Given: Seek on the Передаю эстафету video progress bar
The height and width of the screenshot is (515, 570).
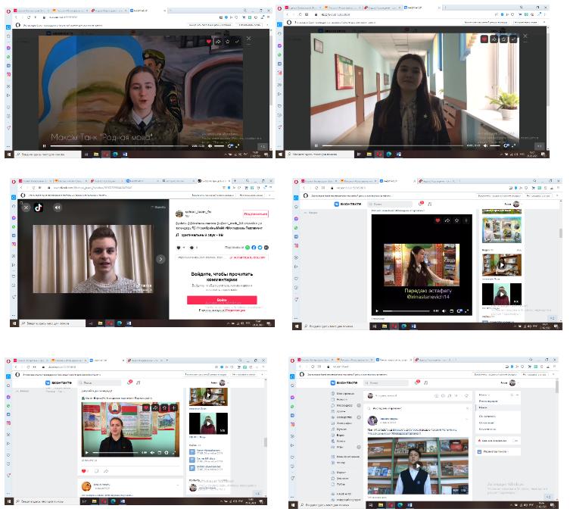Looking at the screenshot, I should [x=406, y=311].
